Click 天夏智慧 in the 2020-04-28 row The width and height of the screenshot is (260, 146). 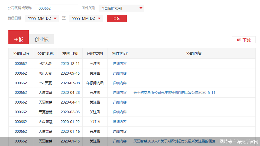coord(45,92)
